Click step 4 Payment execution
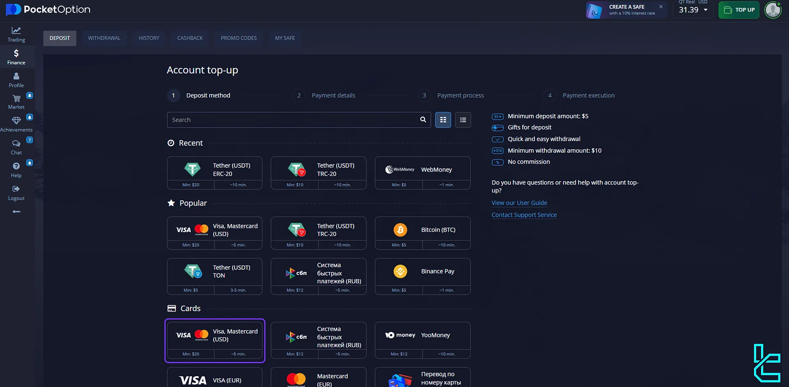The image size is (789, 387). pyautogui.click(x=579, y=95)
